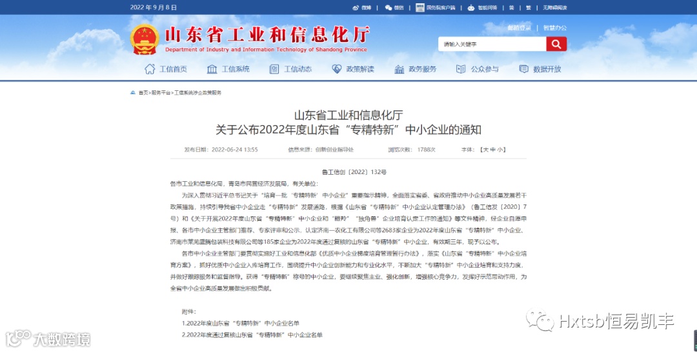Open the 无障碍阅读 accessibility link

click(x=555, y=8)
